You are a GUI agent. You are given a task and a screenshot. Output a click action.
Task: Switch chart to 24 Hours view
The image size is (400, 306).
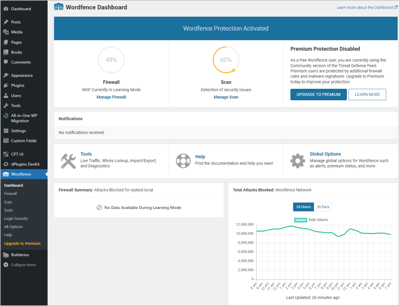click(303, 207)
